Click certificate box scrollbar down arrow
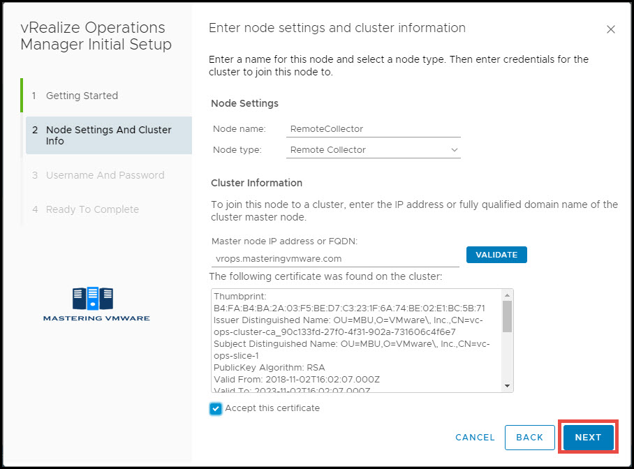The width and height of the screenshot is (634, 469). (507, 386)
